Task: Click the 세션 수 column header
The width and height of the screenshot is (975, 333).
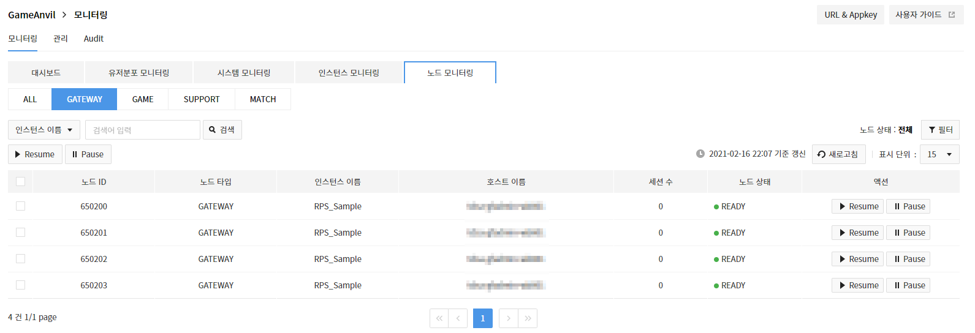Action: pos(661,182)
